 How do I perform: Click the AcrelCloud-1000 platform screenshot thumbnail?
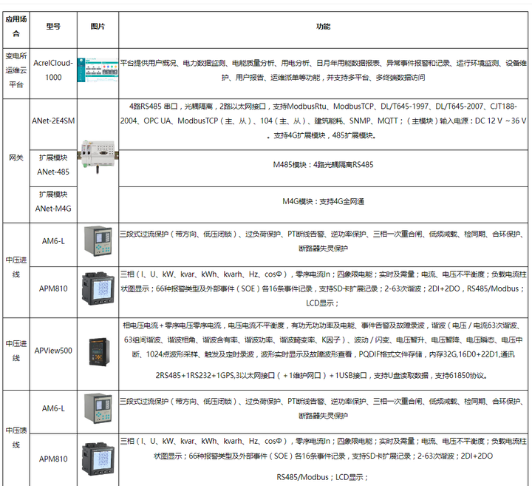pos(98,70)
